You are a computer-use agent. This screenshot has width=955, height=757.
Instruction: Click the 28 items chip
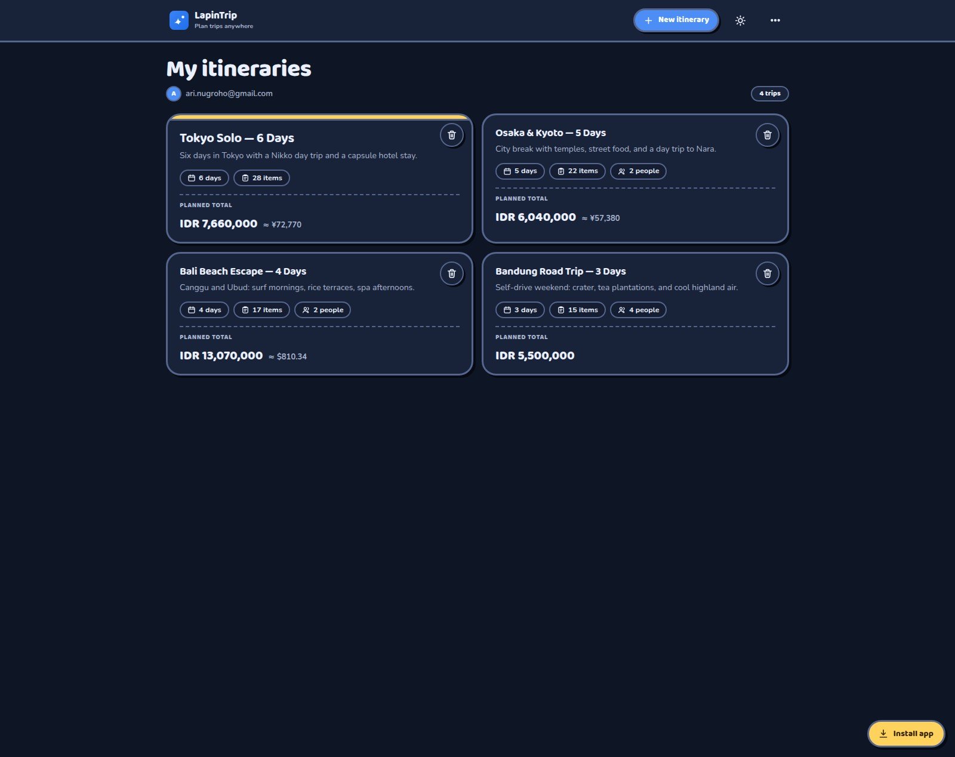(x=261, y=178)
